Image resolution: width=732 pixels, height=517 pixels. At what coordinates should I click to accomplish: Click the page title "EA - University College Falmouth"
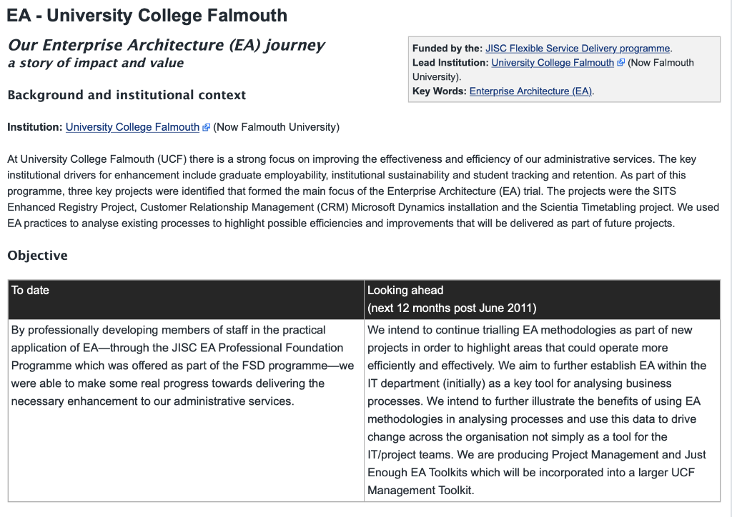(x=147, y=15)
